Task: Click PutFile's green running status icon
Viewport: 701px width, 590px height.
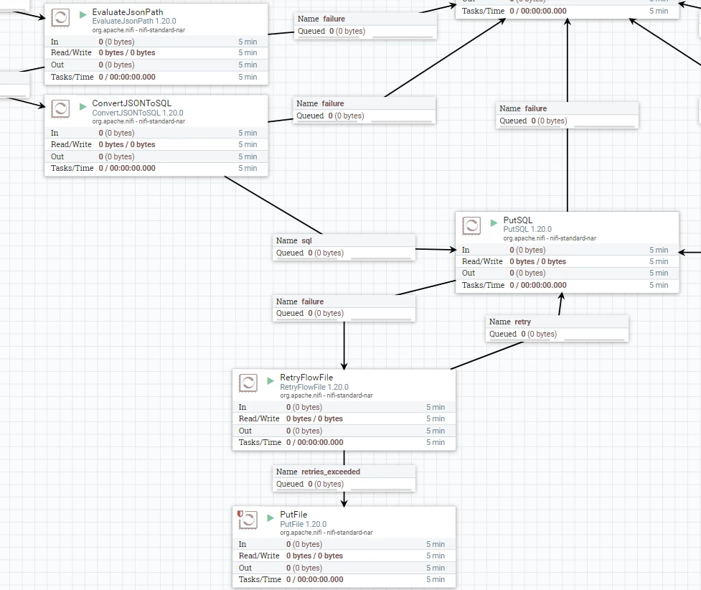Action: 270,518
